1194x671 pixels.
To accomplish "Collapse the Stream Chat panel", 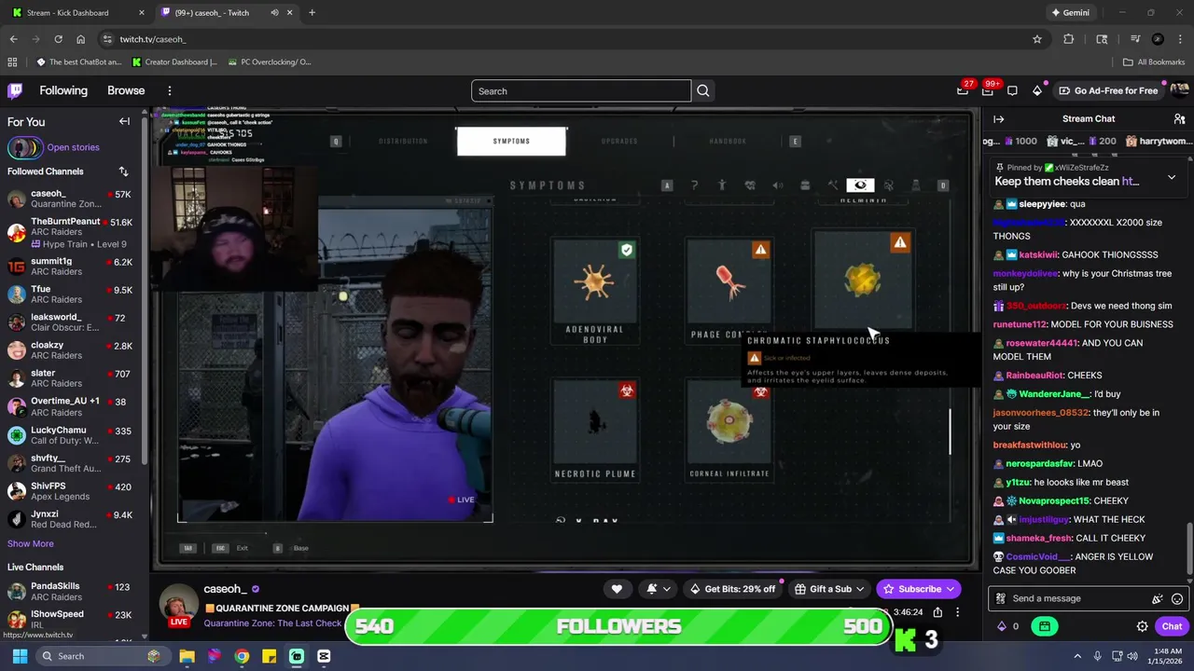I will [998, 119].
